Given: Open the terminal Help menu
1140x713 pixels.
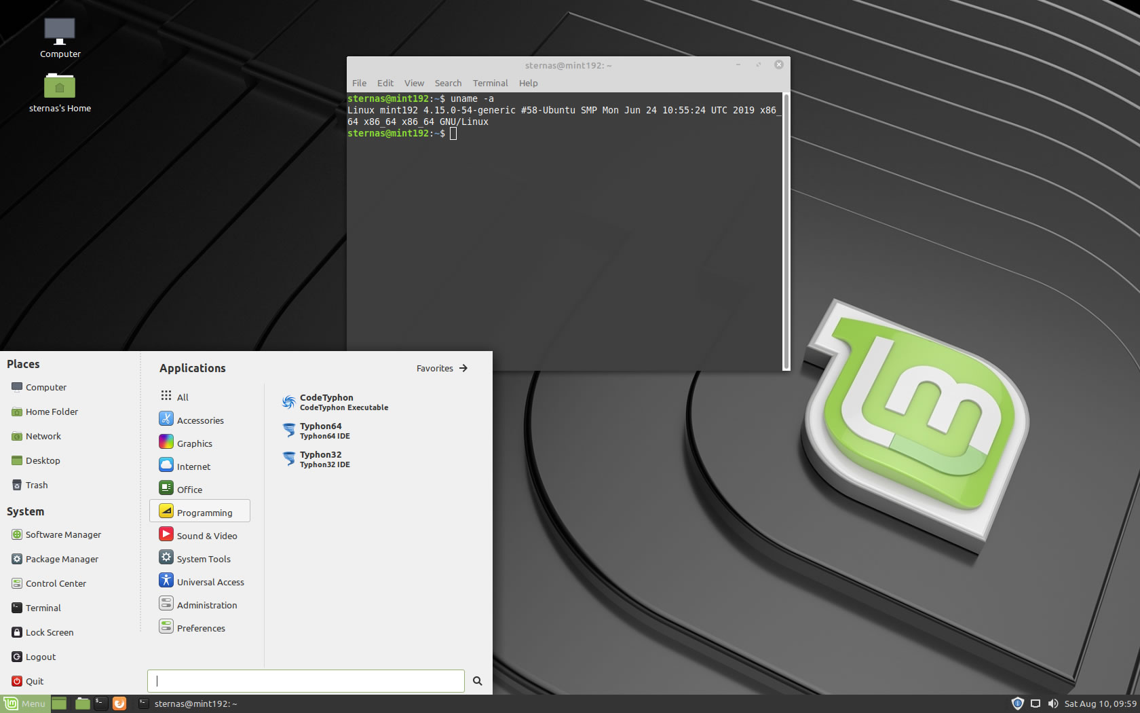Looking at the screenshot, I should pos(528,83).
